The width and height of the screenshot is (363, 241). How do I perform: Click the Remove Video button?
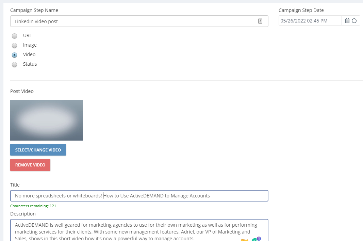pyautogui.click(x=30, y=165)
